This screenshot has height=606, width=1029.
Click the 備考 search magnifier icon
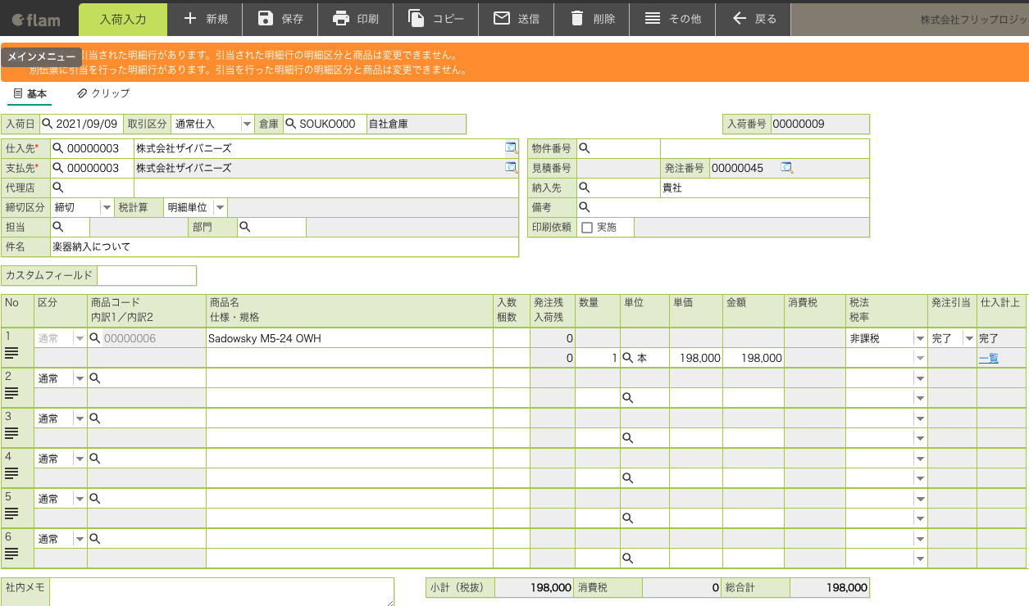tap(584, 207)
